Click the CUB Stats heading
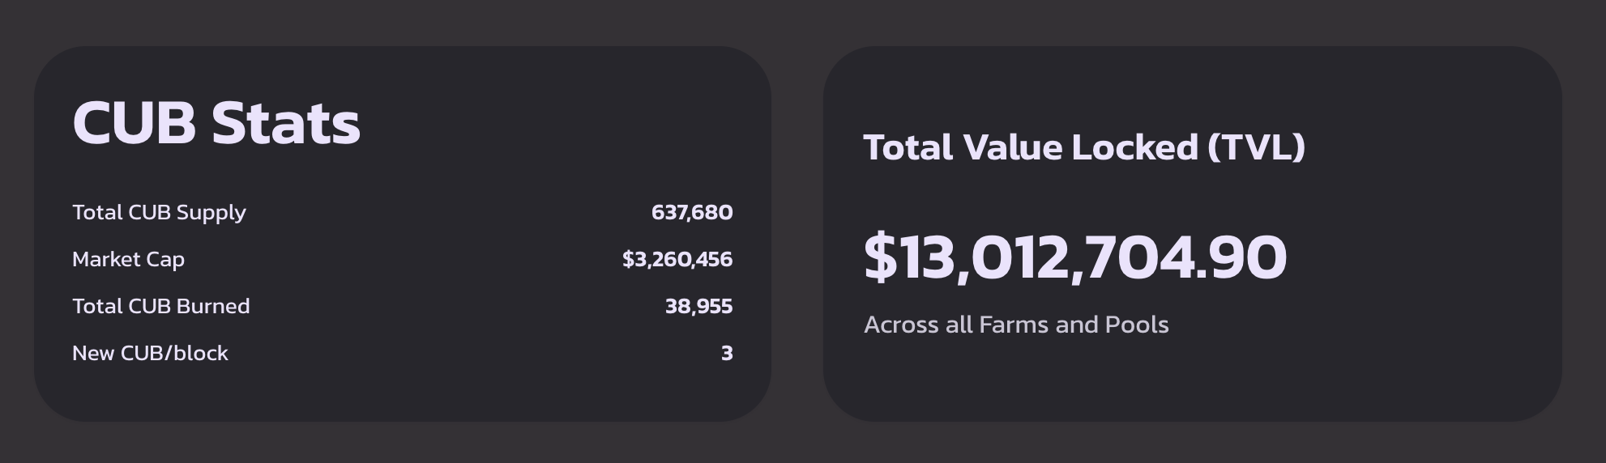Viewport: 1606px width, 463px height. pos(216,123)
